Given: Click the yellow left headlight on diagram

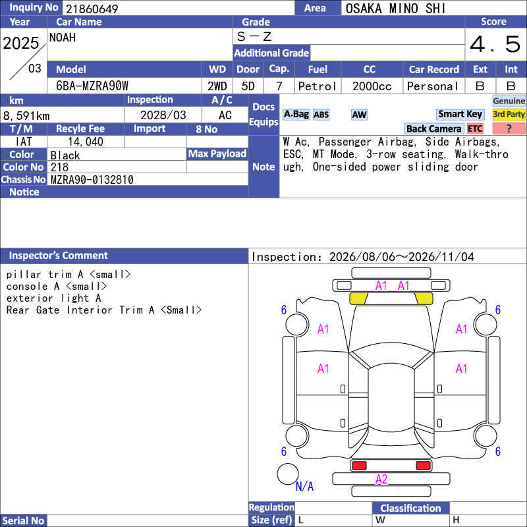Looking at the screenshot, I should click(x=358, y=298).
